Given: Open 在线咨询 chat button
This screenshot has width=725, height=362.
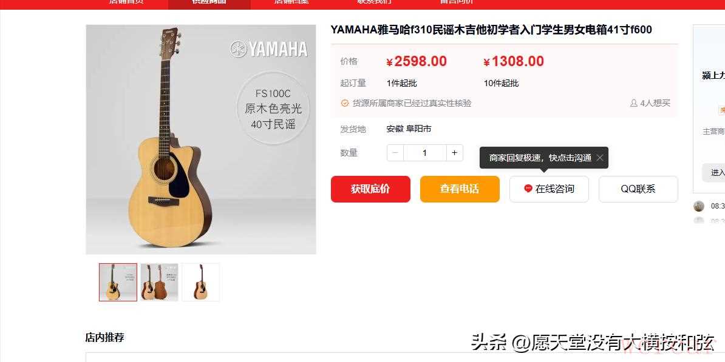Looking at the screenshot, I should click(x=549, y=189).
